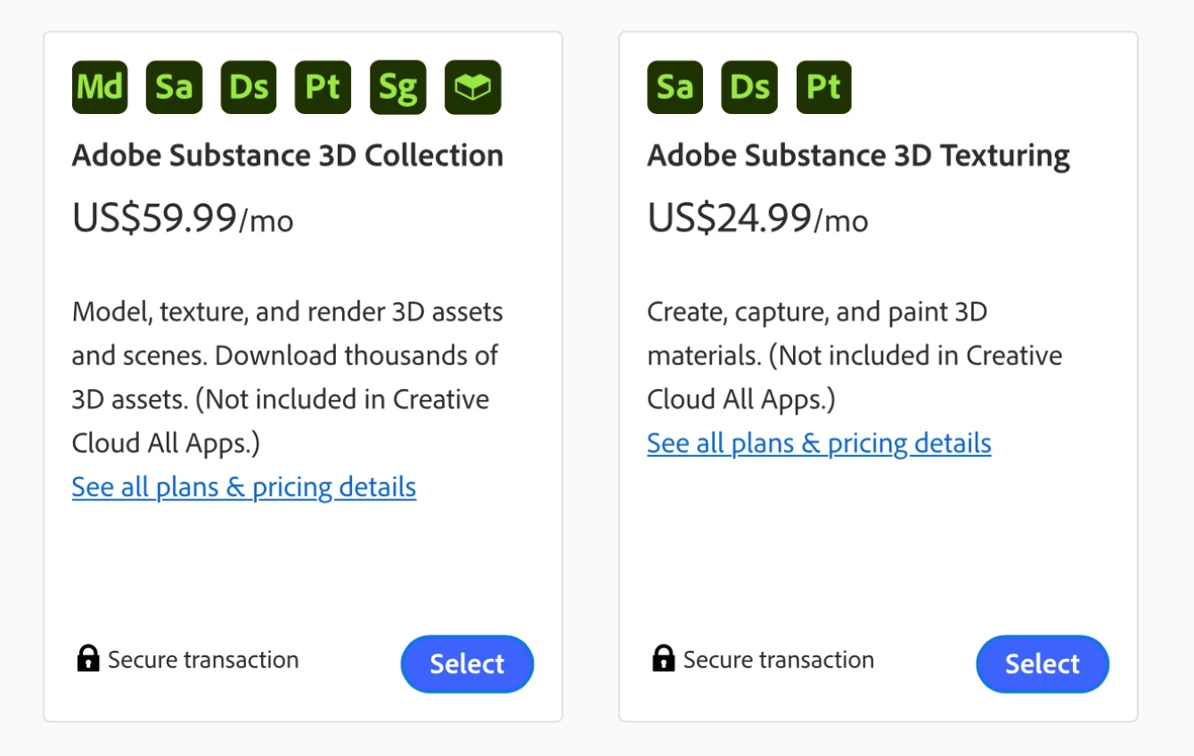Open pricing details link for 3D Collection

(244, 487)
